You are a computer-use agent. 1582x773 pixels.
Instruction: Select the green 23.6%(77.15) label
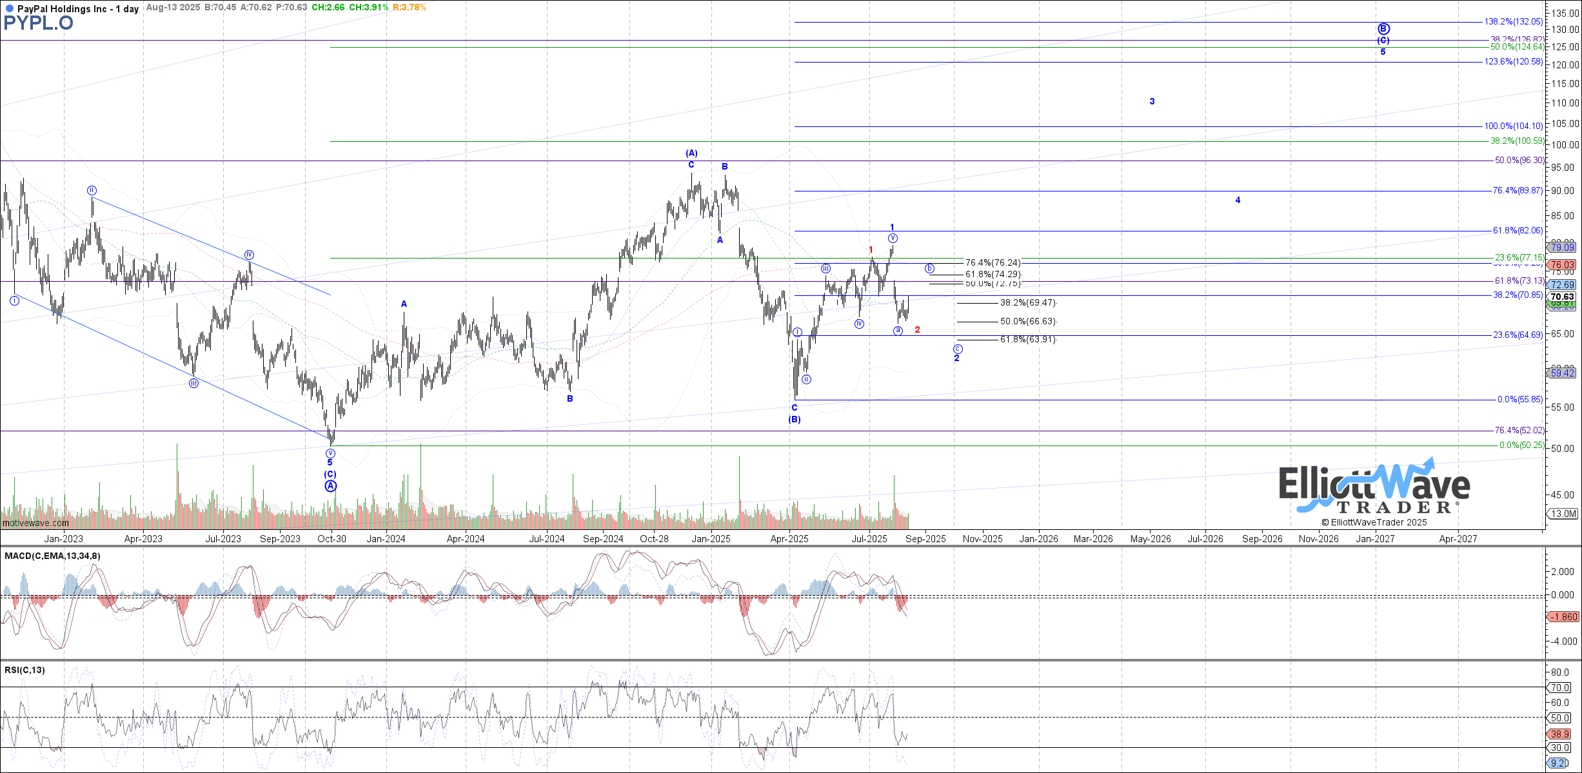[1519, 258]
